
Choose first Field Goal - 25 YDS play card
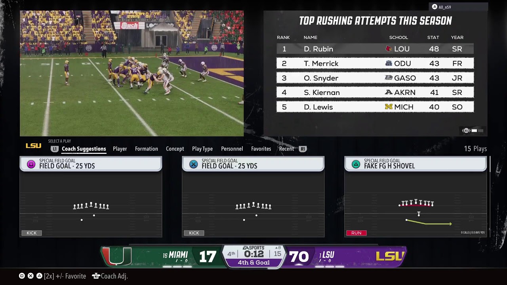click(x=91, y=197)
